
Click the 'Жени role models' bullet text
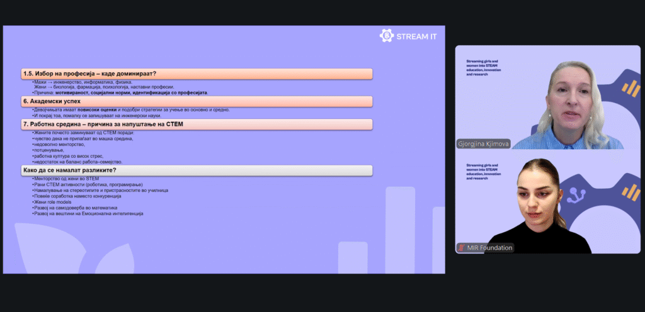[53, 202]
